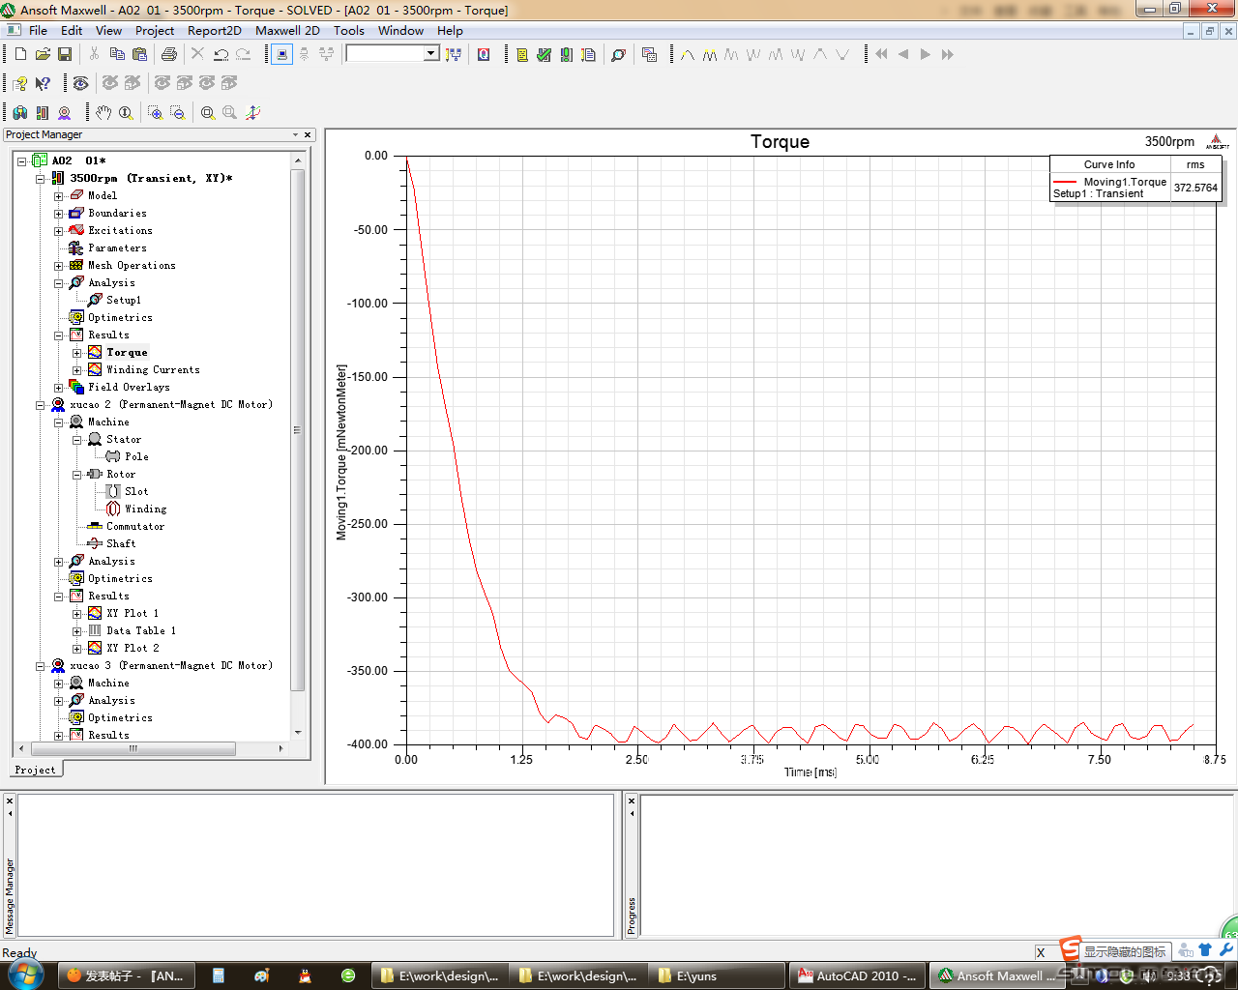
Task: Open the Tools menu
Action: click(349, 30)
